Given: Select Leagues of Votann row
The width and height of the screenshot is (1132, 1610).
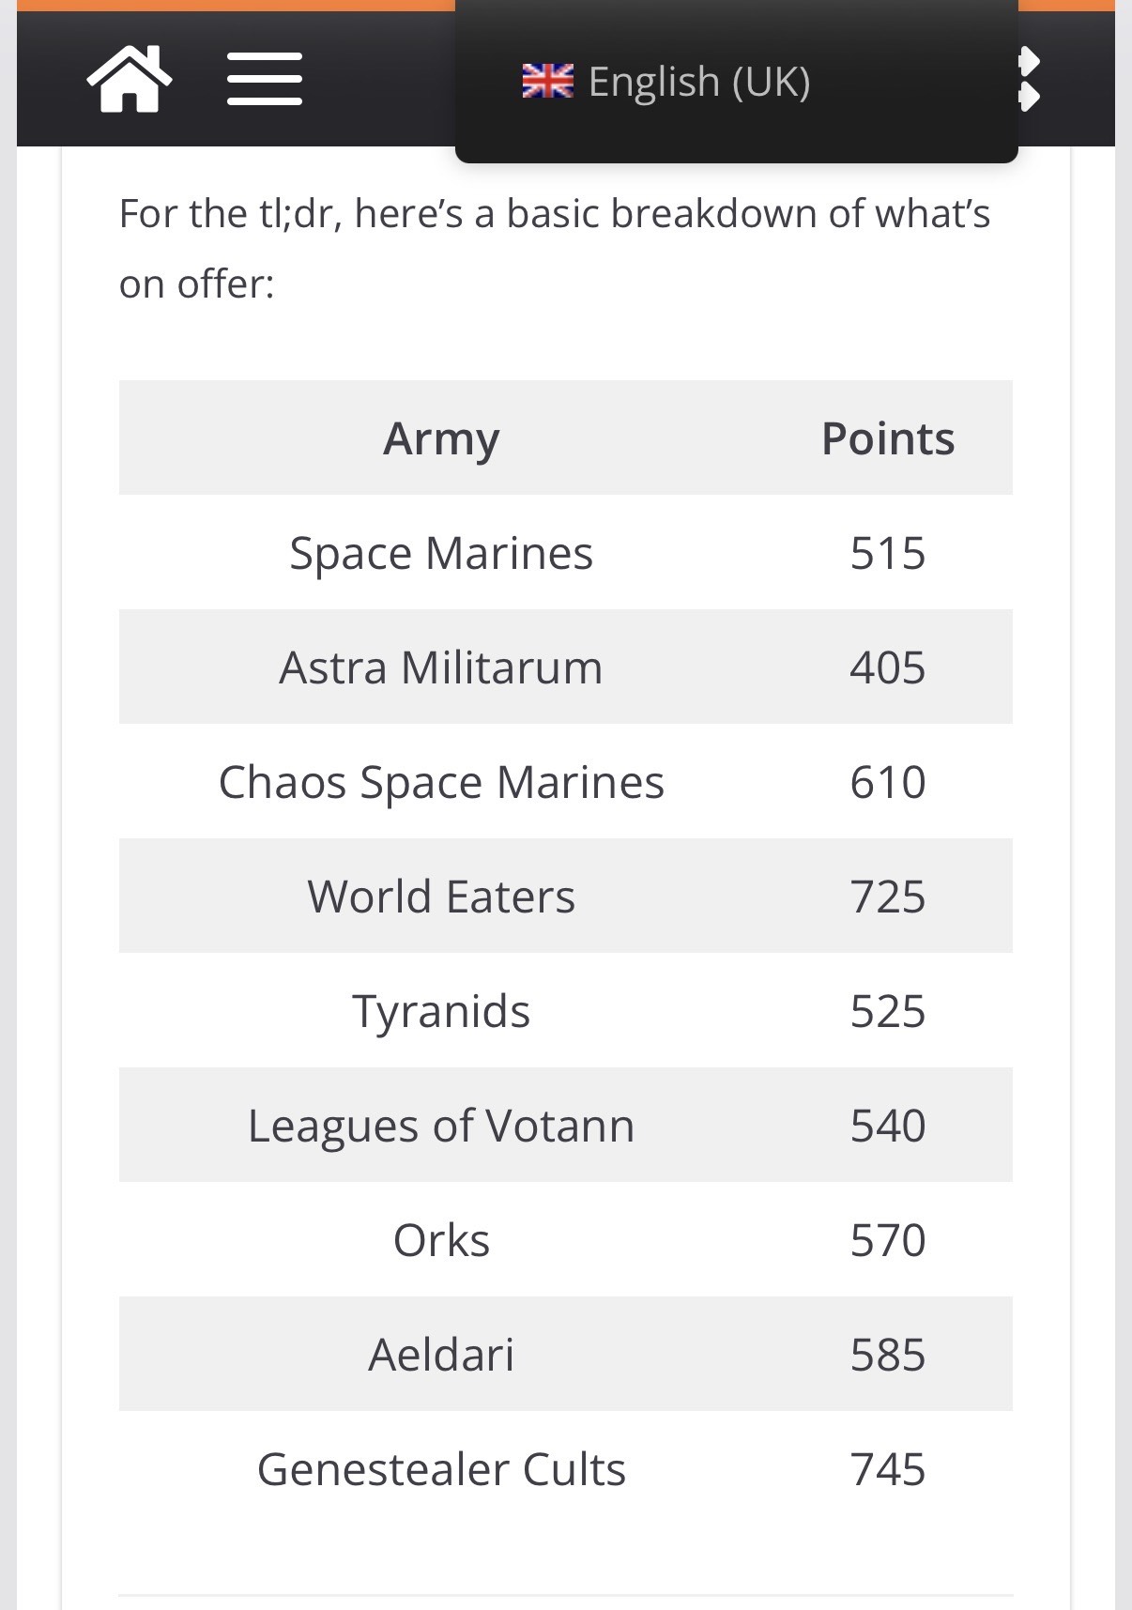Looking at the screenshot, I should (x=441, y=1126).
